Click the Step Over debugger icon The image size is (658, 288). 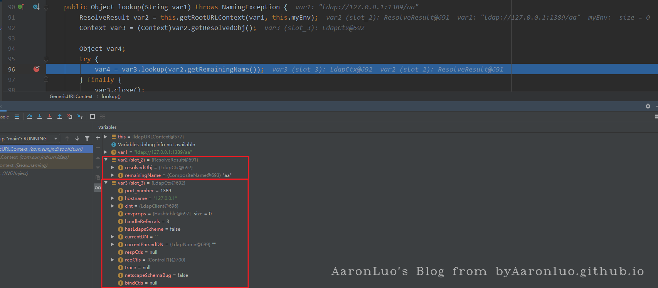point(30,117)
